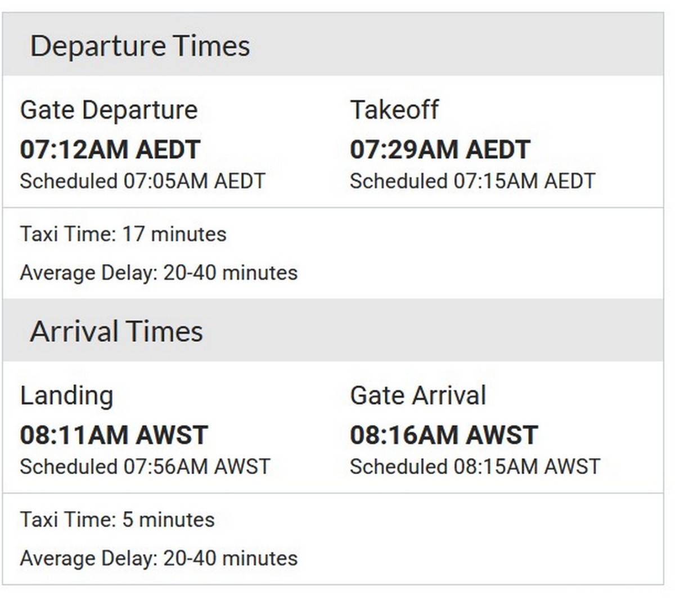Click the Landing label
Image resolution: width=675 pixels, height=609 pixels.
(66, 396)
